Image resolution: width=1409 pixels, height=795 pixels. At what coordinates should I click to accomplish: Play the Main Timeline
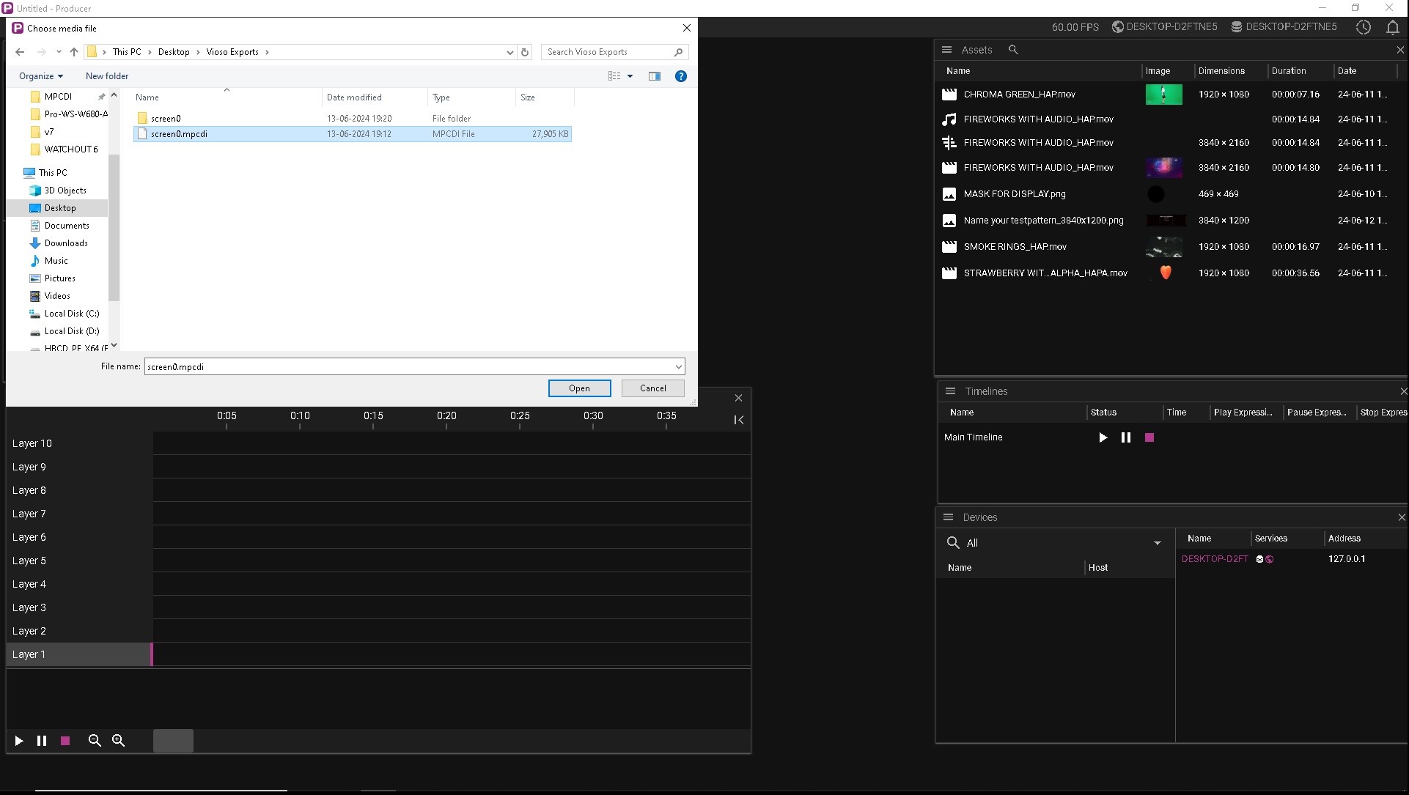[1103, 437]
